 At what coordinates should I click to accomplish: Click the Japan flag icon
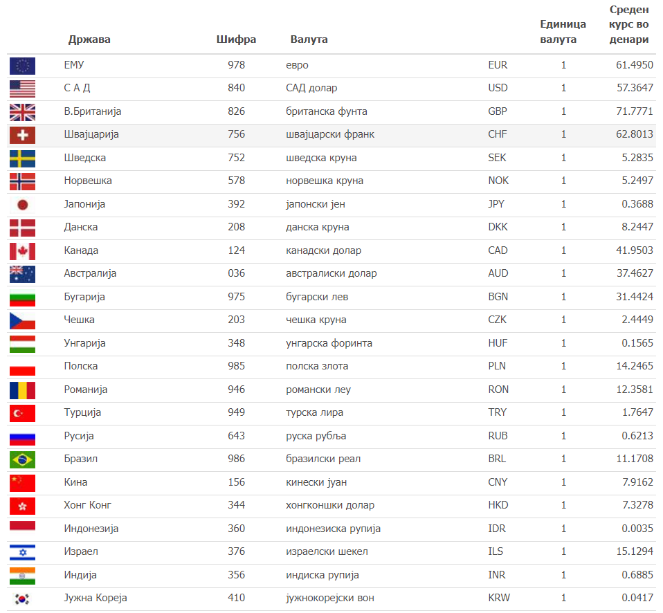pyautogui.click(x=22, y=205)
